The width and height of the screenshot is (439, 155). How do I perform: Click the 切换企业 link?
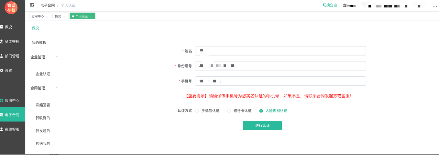pyautogui.click(x=330, y=5)
